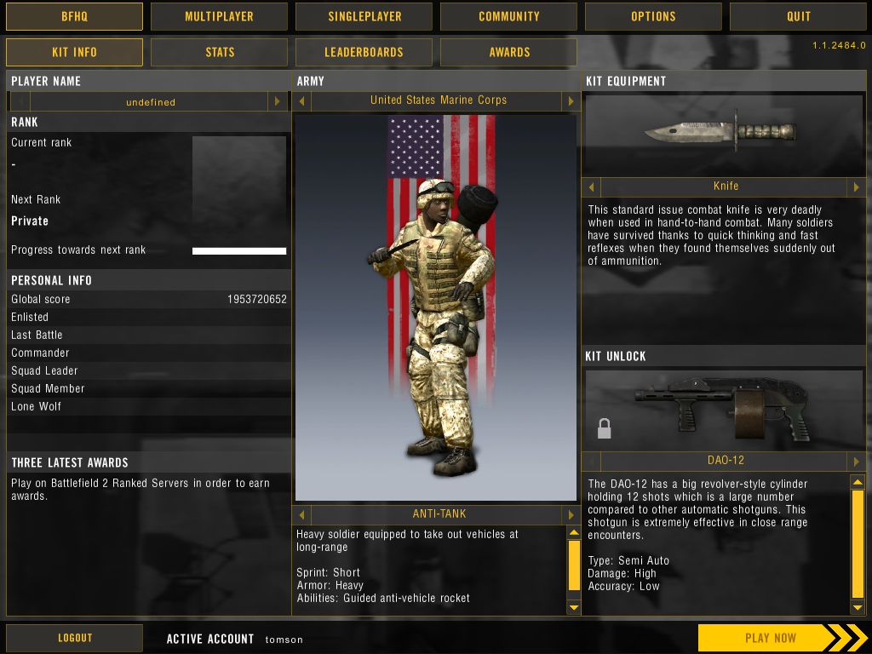Image resolution: width=872 pixels, height=654 pixels.
Task: Click the Play Now button
Action: 783,638
